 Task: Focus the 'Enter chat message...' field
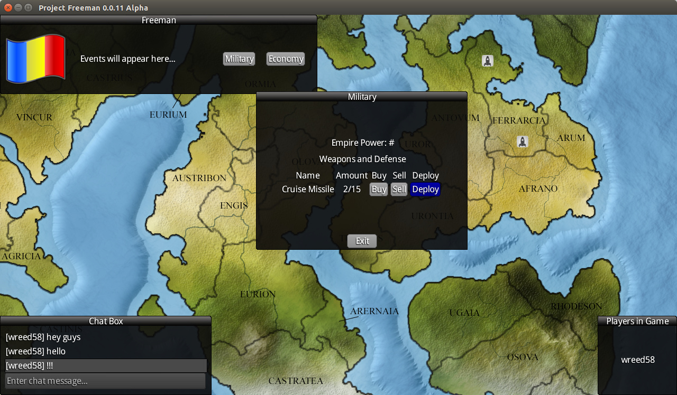(105, 381)
